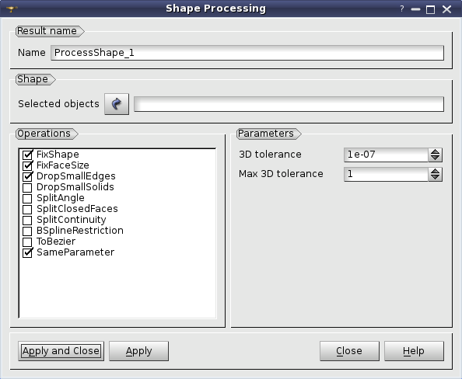Viewport: 462px width, 379px height.
Task: Enable the ToBezier checkbox
Action: [27, 242]
